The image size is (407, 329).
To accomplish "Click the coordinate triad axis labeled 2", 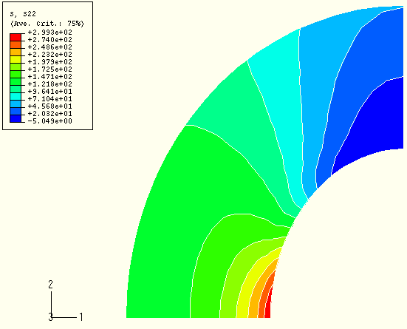I will click(x=51, y=285).
